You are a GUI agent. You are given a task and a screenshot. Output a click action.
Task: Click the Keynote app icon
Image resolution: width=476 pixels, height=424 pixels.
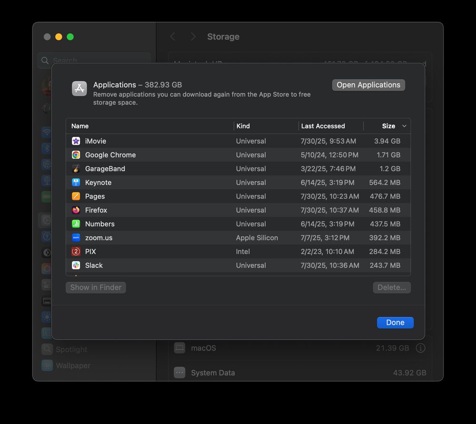76,182
